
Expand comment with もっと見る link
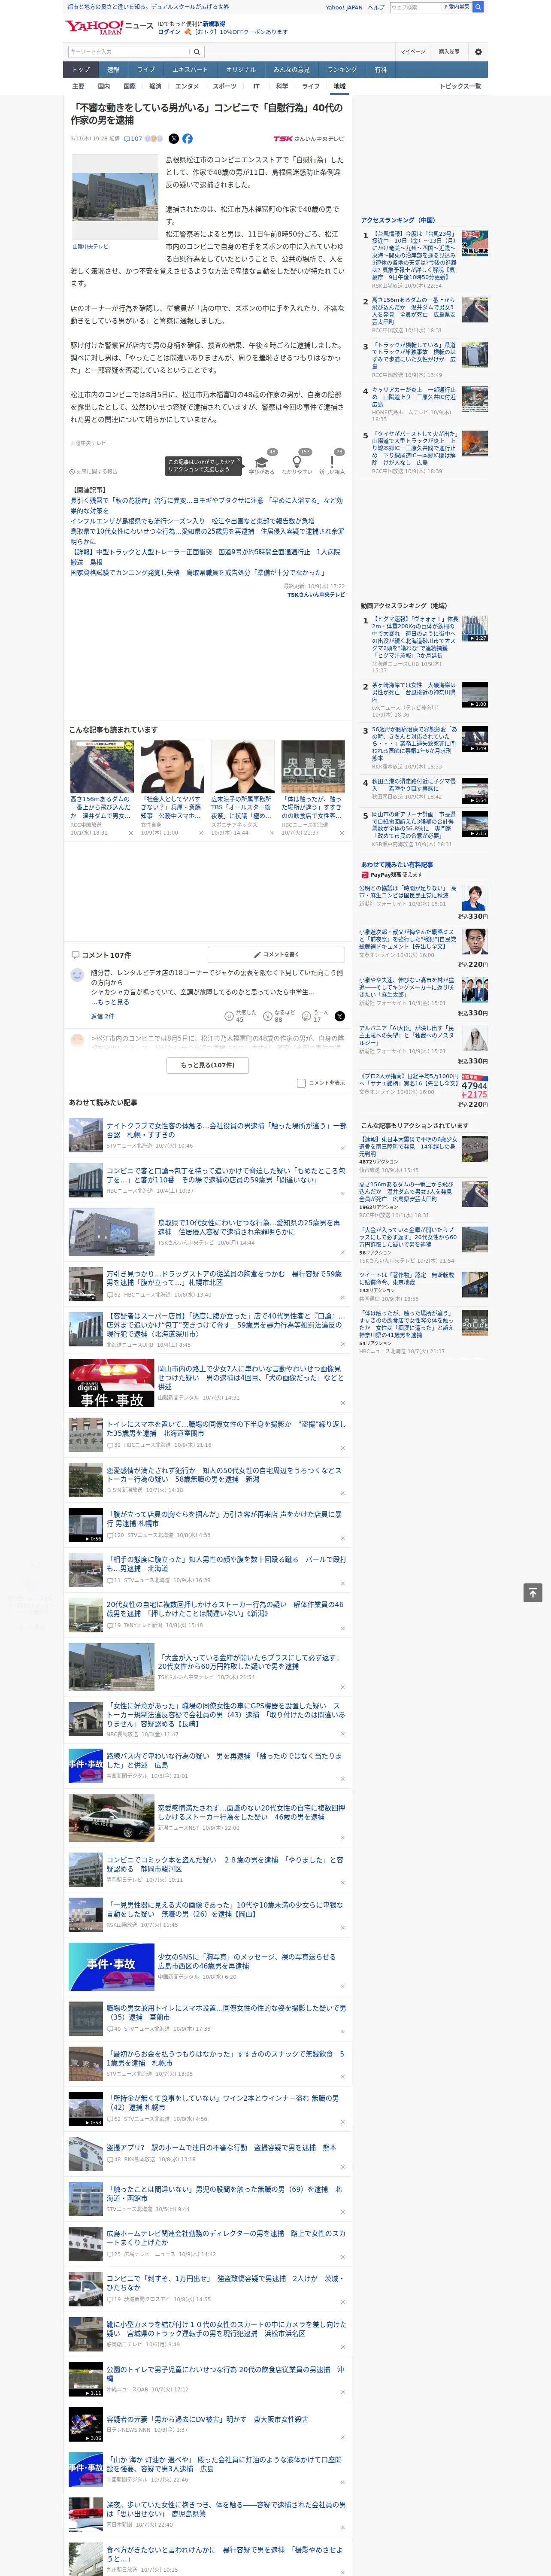pyautogui.click(x=110, y=1002)
